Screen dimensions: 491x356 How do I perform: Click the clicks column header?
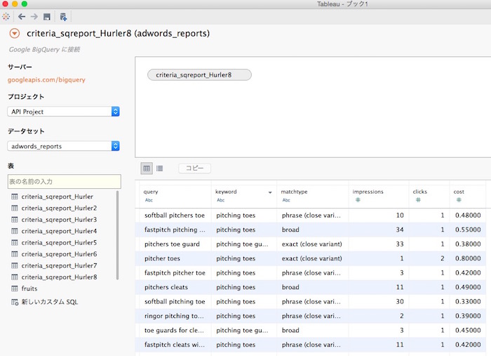(419, 192)
